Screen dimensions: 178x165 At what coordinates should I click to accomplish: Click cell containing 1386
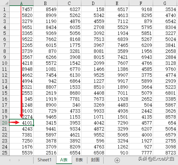click(117, 69)
